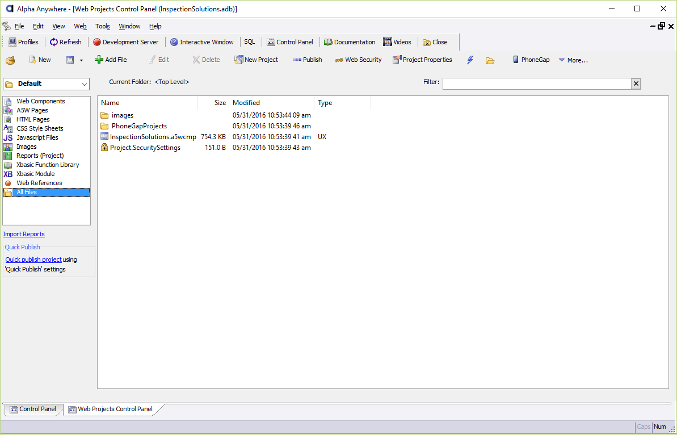Sort files by Name column header
This screenshot has width=677, height=435.
pyautogui.click(x=148, y=103)
